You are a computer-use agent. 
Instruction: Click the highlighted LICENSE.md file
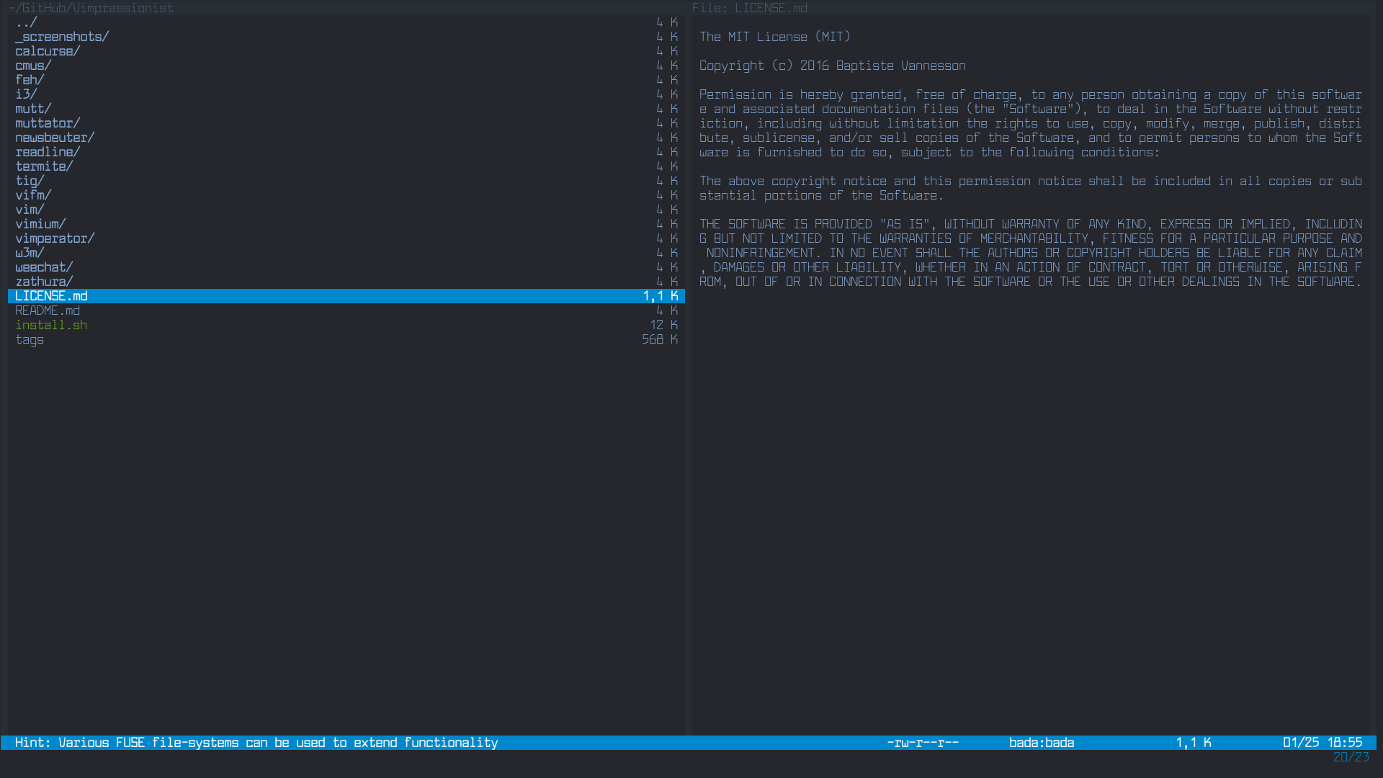[51, 296]
